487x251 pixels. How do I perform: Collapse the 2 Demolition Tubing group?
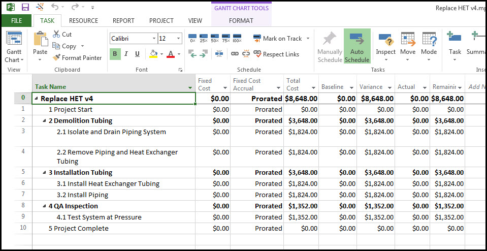(x=44, y=121)
